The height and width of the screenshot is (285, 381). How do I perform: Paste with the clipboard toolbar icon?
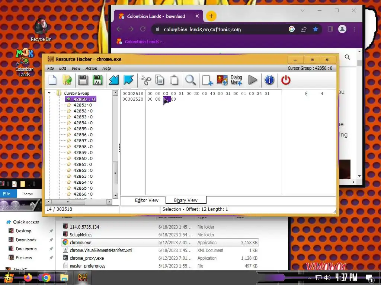[174, 80]
